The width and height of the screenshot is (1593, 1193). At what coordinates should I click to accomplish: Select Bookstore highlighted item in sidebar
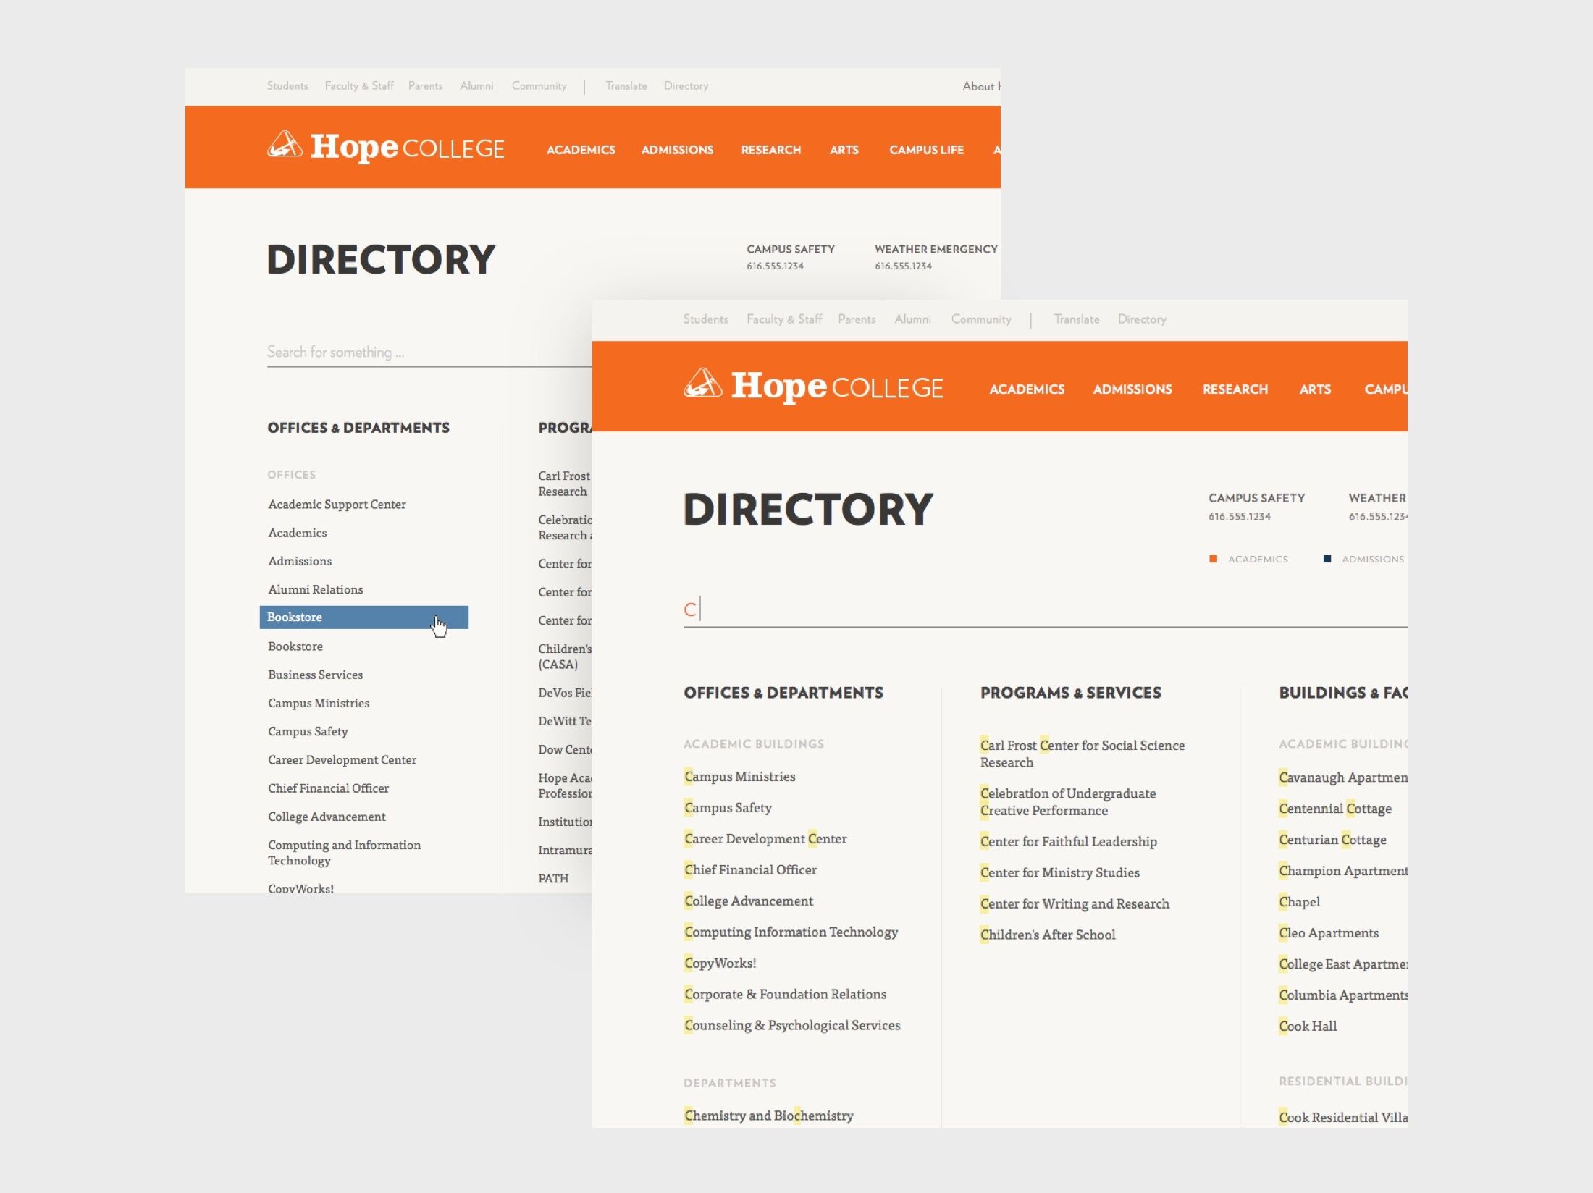click(362, 617)
